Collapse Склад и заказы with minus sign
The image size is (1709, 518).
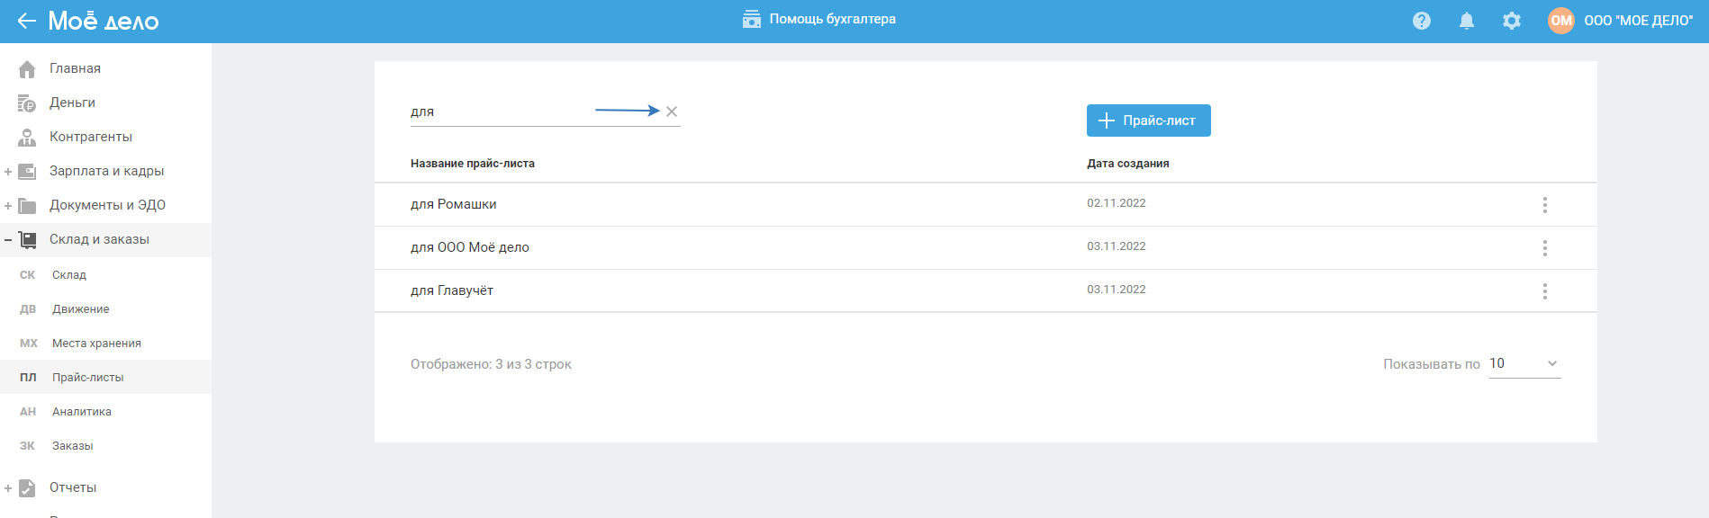8,240
